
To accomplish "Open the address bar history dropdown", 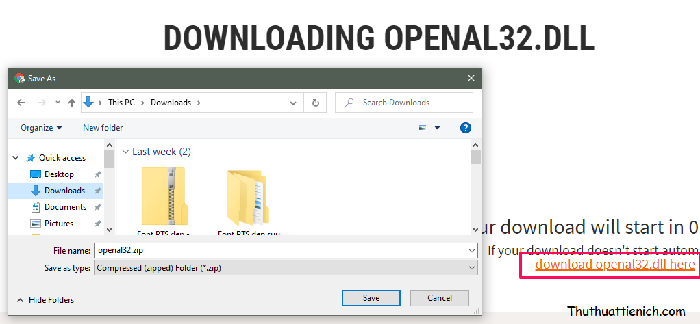I will [x=293, y=103].
